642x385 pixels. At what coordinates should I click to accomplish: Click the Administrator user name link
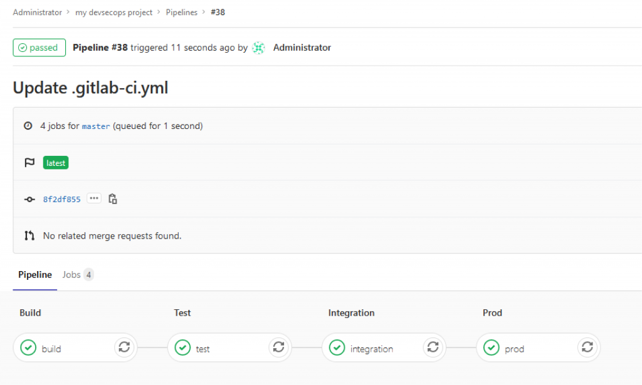[302, 48]
